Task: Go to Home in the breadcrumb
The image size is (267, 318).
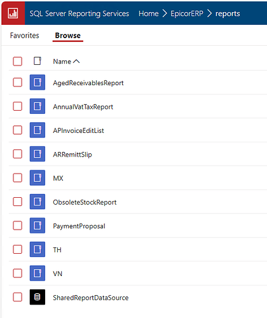Action: tap(149, 13)
